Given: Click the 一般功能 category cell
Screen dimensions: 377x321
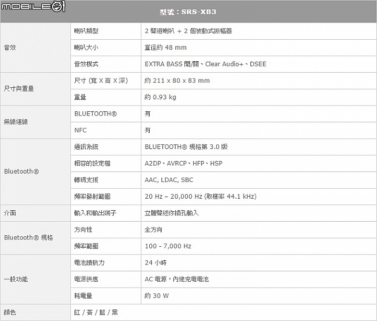Looking at the screenshot, I should point(36,280).
